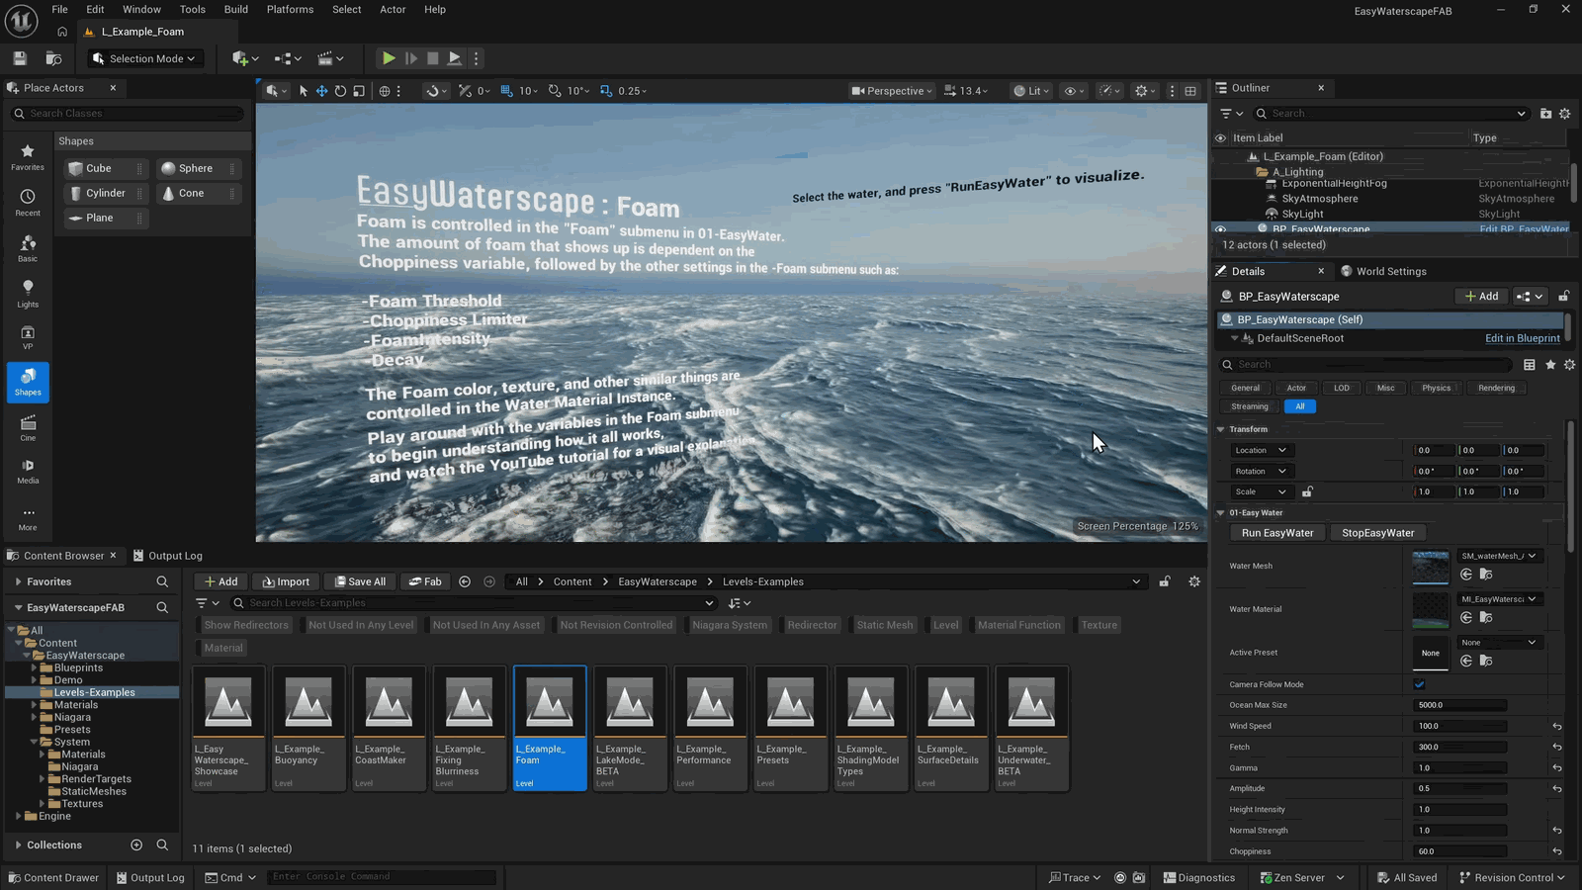Open the Perspective view dropdown
Viewport: 1582px width, 890px height.
pyautogui.click(x=892, y=91)
